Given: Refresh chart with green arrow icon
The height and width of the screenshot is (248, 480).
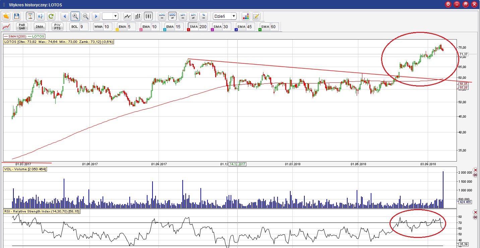Looking at the screenshot, I should 51,16.
